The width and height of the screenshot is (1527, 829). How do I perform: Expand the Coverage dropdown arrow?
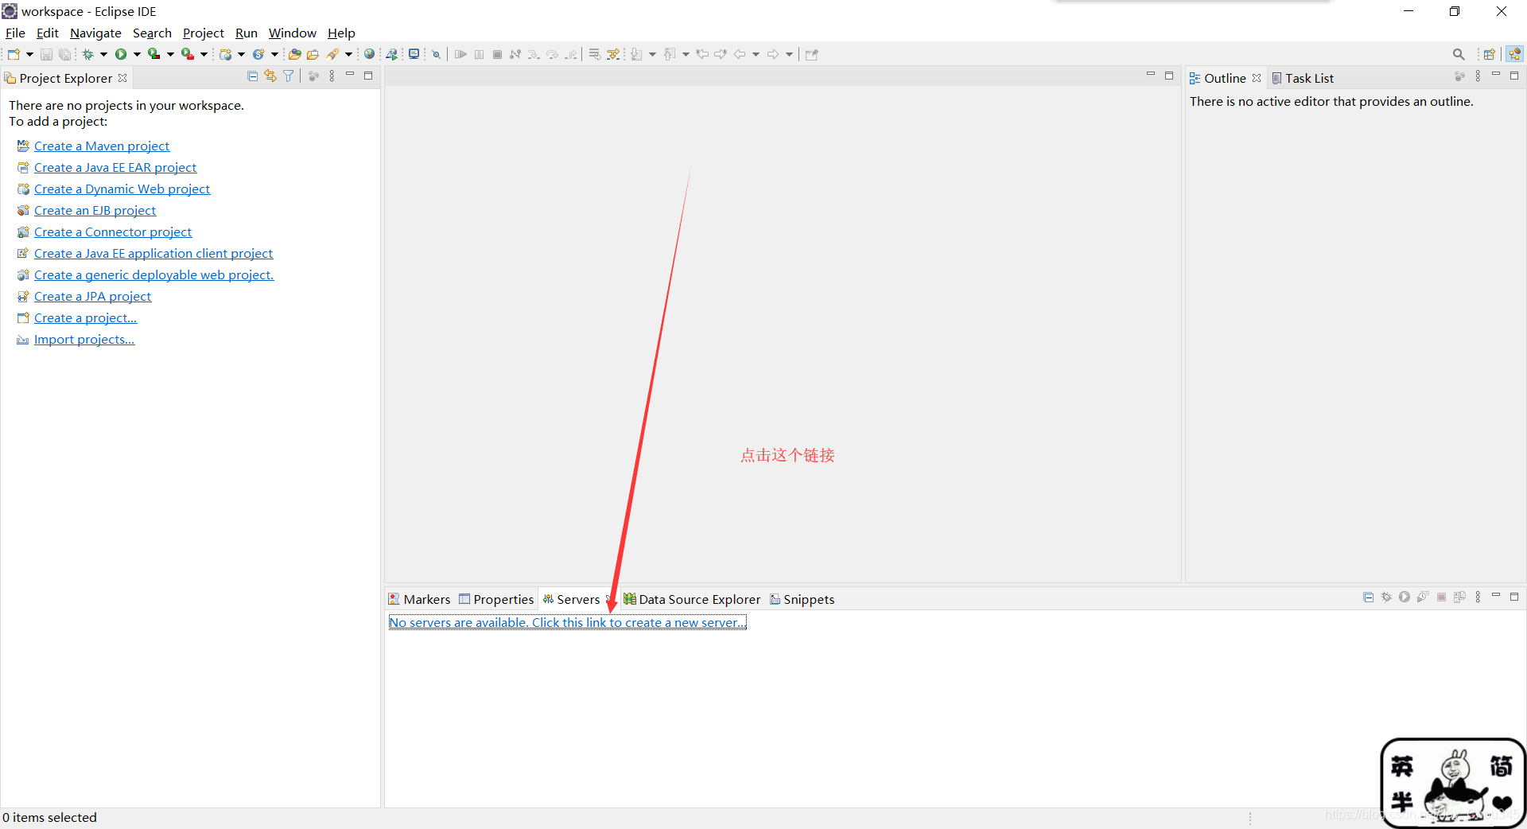tap(170, 54)
